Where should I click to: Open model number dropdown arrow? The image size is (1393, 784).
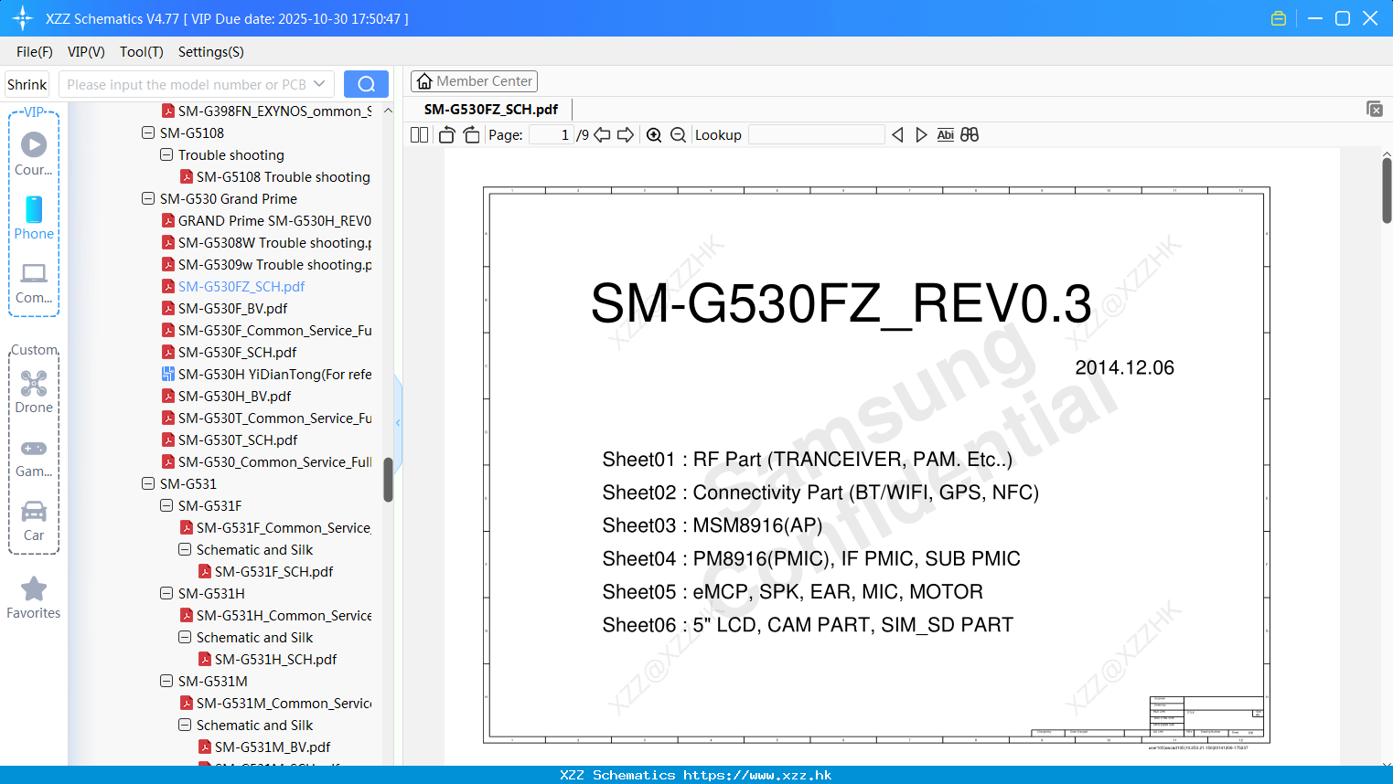[319, 84]
